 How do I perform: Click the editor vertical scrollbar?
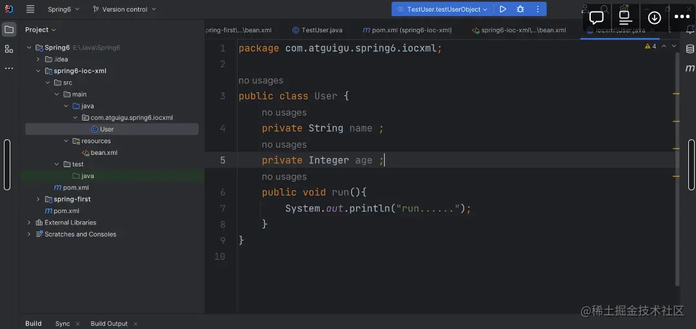(x=677, y=168)
